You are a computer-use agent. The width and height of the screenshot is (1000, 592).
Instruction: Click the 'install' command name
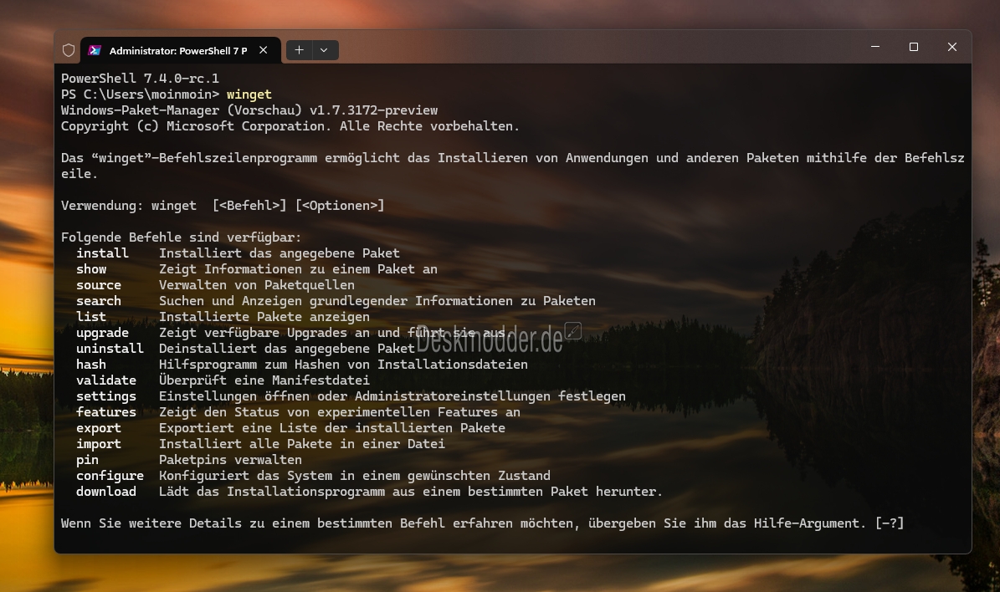click(102, 253)
